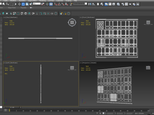Toggle Window/Crossing selection mode
The image size is (154, 115).
(x=15, y=4)
